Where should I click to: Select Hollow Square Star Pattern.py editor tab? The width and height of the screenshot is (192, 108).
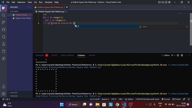(51, 7)
